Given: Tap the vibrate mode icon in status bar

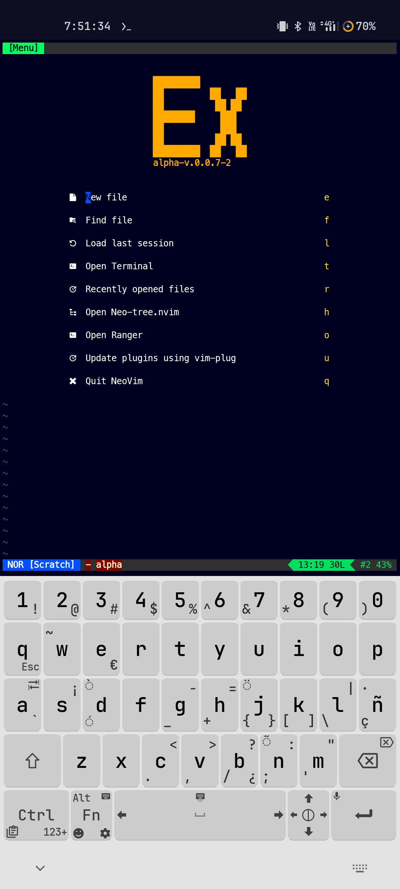Looking at the screenshot, I should (283, 26).
